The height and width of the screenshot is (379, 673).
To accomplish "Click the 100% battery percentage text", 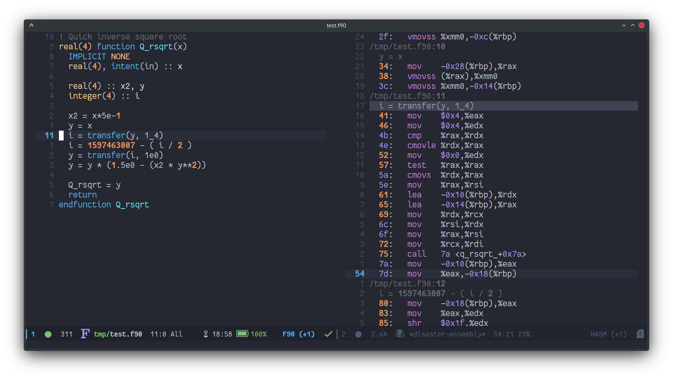I will pyautogui.click(x=259, y=334).
